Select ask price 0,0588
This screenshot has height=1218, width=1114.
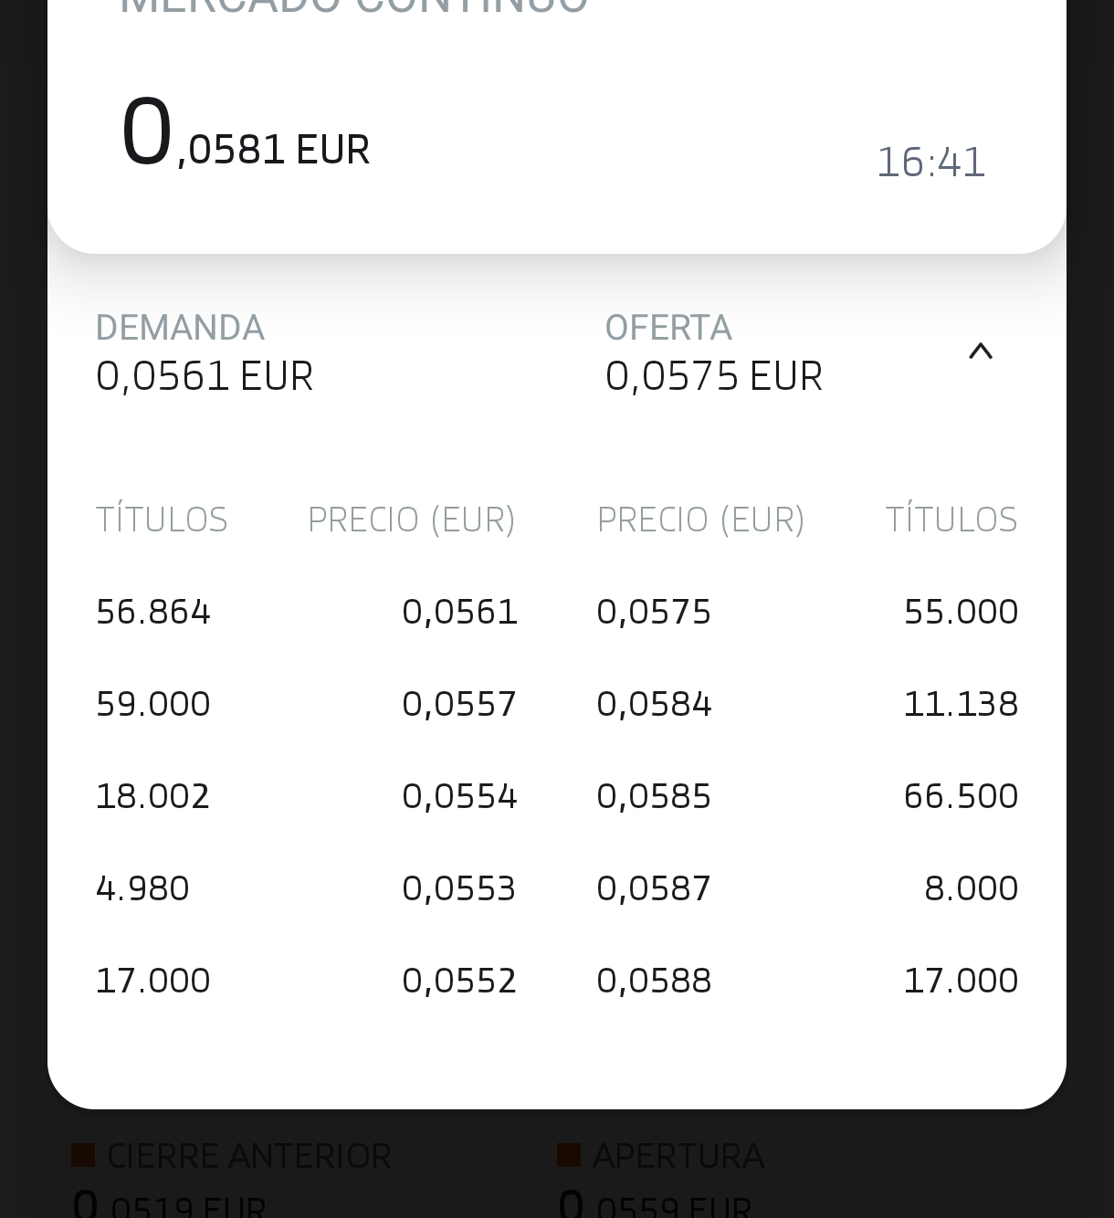pyautogui.click(x=654, y=981)
